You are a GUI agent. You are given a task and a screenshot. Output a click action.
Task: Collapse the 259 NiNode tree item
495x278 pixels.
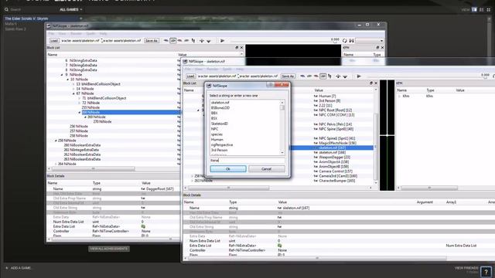point(56,141)
